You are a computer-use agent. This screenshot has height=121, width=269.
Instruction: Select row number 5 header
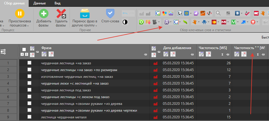click(x=8, y=90)
